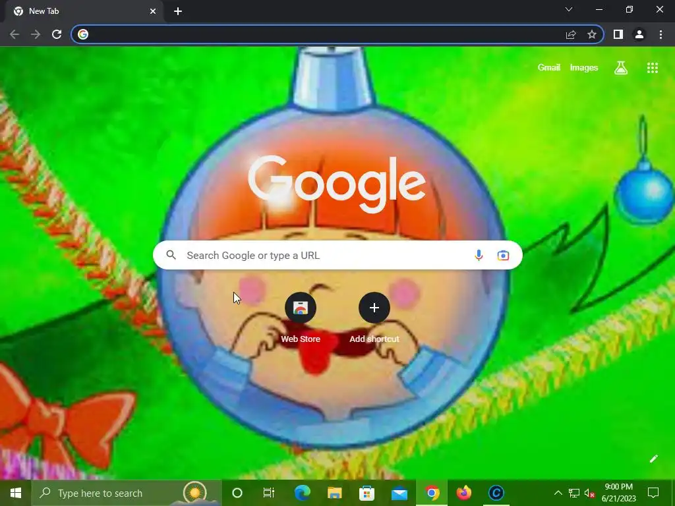Open the notification center icon

click(653, 493)
